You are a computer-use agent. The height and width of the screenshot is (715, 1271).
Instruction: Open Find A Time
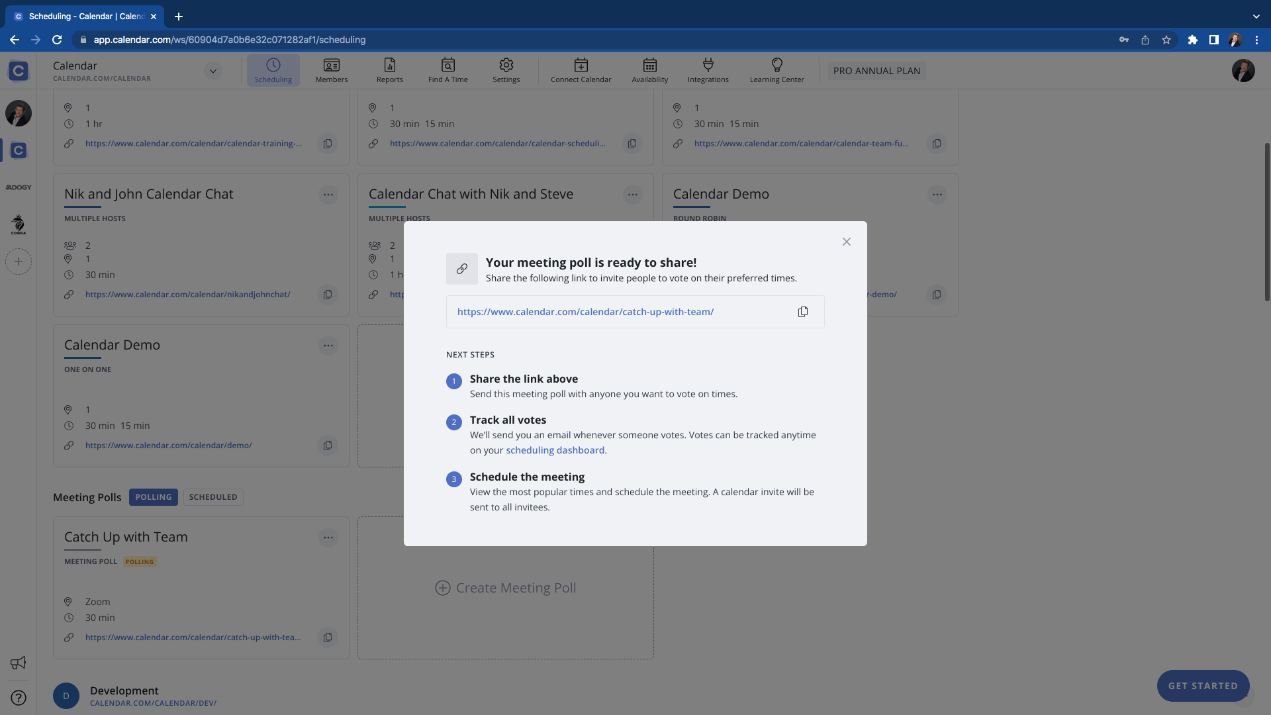pos(448,70)
